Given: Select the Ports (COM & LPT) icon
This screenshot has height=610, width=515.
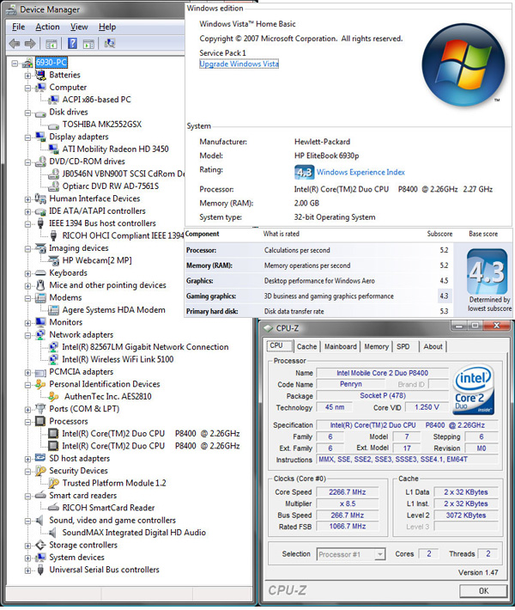Looking at the screenshot, I should pos(40,409).
